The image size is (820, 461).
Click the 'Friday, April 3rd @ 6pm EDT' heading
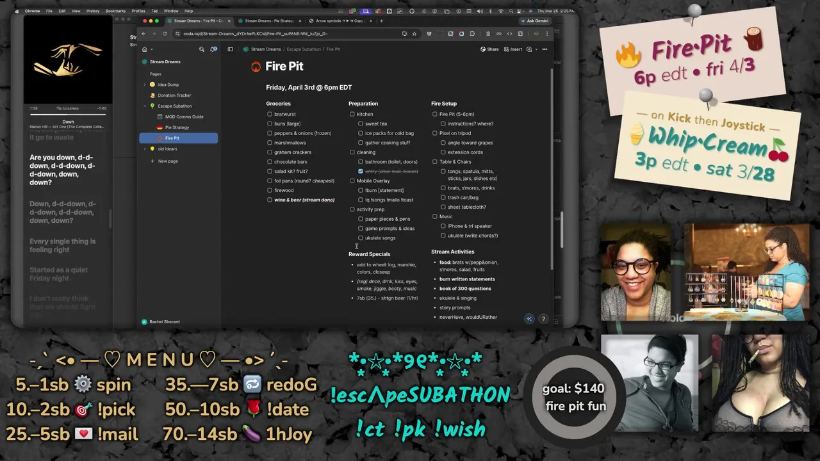309,87
